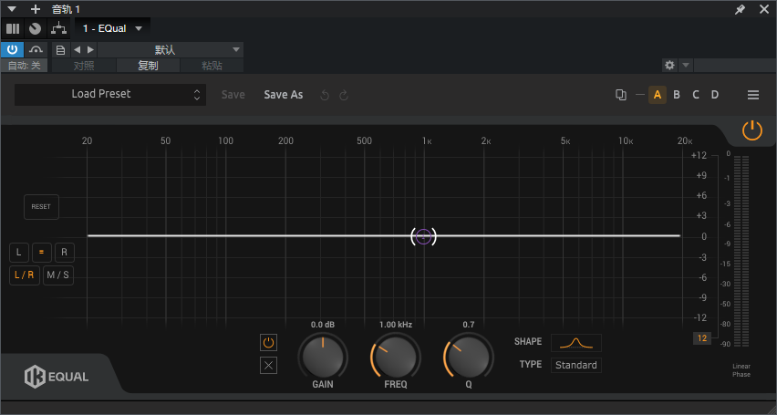The image size is (777, 415).
Task: Open the TYPE Standard dropdown
Action: [x=575, y=366]
